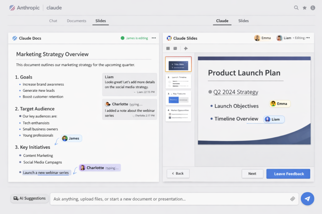
Task: Click the Marketing Strategy Overview heading
Action: point(52,54)
